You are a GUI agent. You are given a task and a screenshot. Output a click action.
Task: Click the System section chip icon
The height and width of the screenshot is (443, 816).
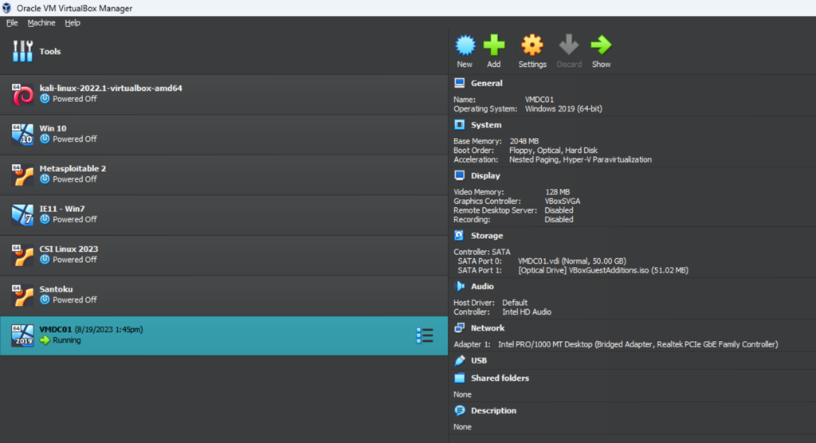click(460, 125)
